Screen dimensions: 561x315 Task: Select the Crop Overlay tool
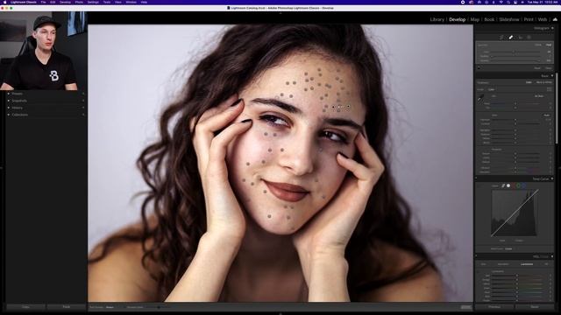point(501,37)
